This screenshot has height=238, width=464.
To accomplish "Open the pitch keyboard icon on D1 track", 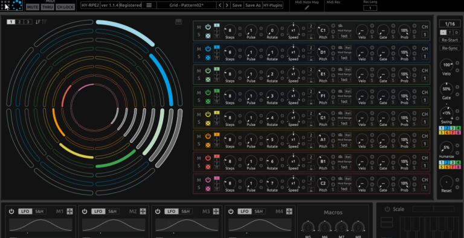I will tap(340, 47).
